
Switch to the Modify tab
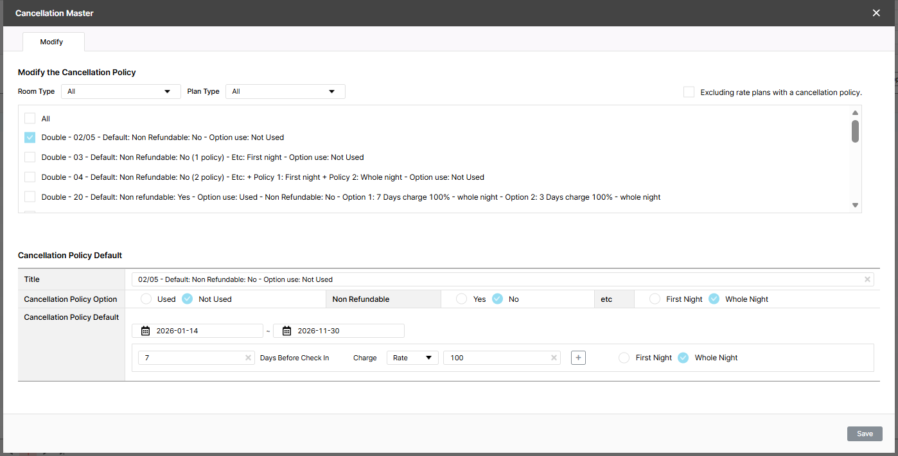tap(52, 42)
